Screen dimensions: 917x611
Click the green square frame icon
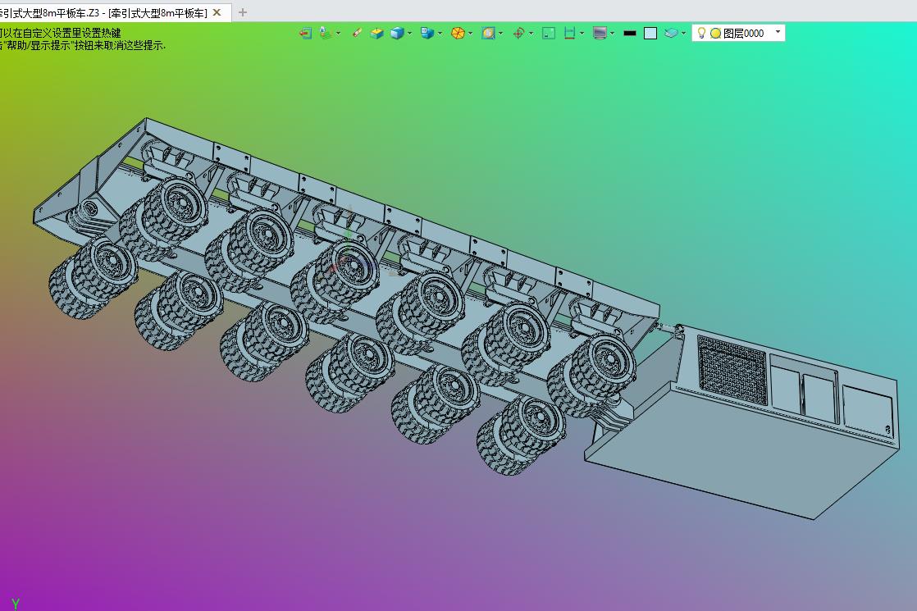pos(549,34)
